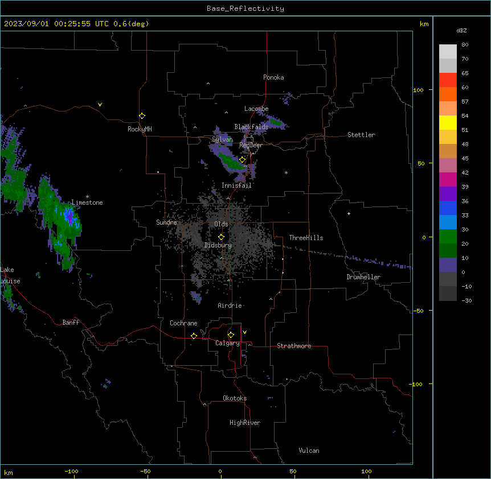
Task: Click the ThreeHills label
Action: pyautogui.click(x=306, y=238)
